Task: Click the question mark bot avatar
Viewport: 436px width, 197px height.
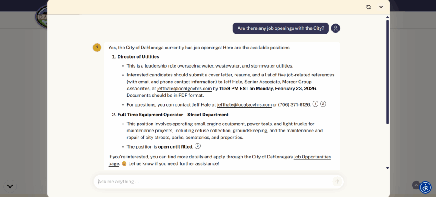Action: (97, 48)
